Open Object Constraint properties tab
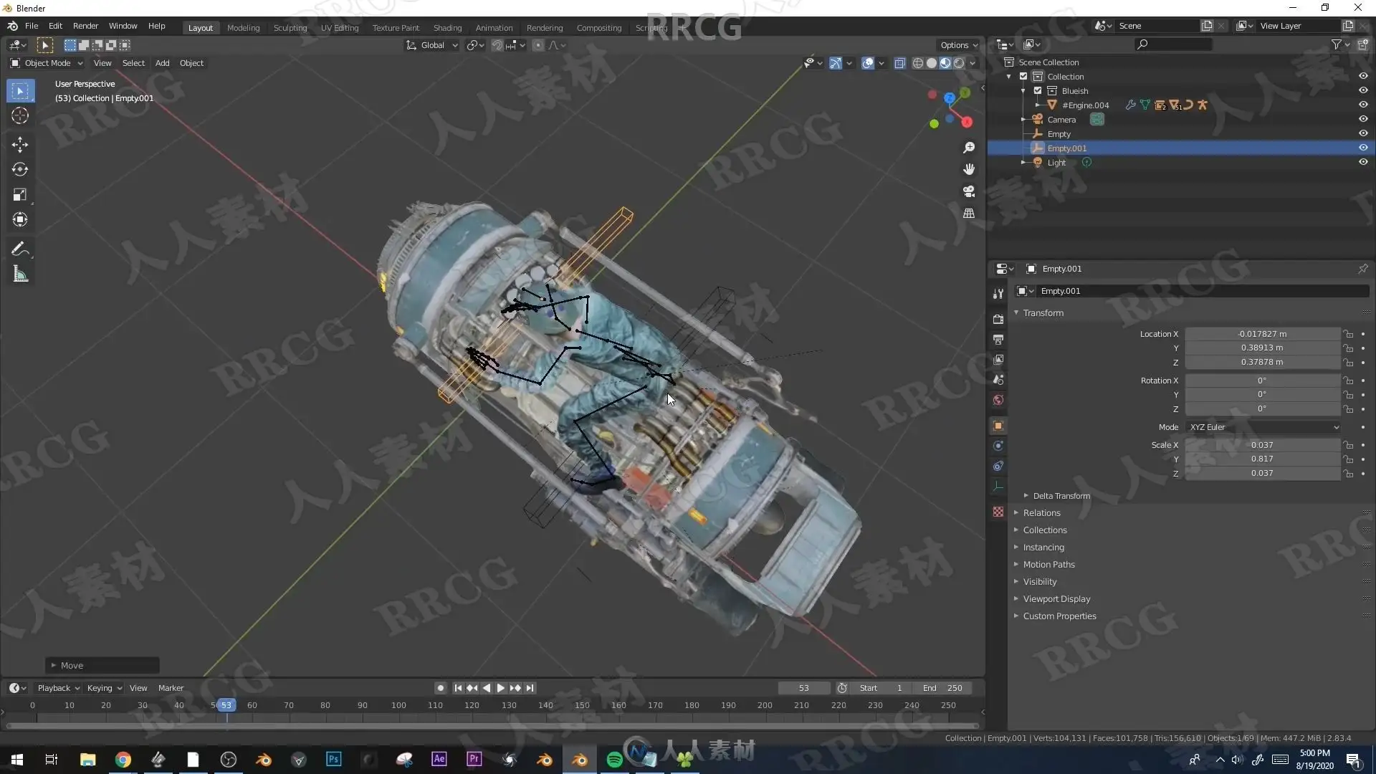1376x774 pixels. pos(998,466)
